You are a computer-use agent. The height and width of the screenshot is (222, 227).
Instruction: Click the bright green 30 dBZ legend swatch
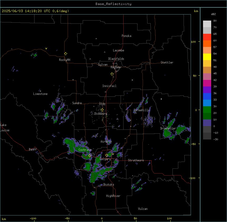click(207, 110)
